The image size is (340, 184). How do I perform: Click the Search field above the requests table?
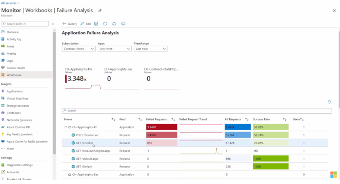coord(197,111)
